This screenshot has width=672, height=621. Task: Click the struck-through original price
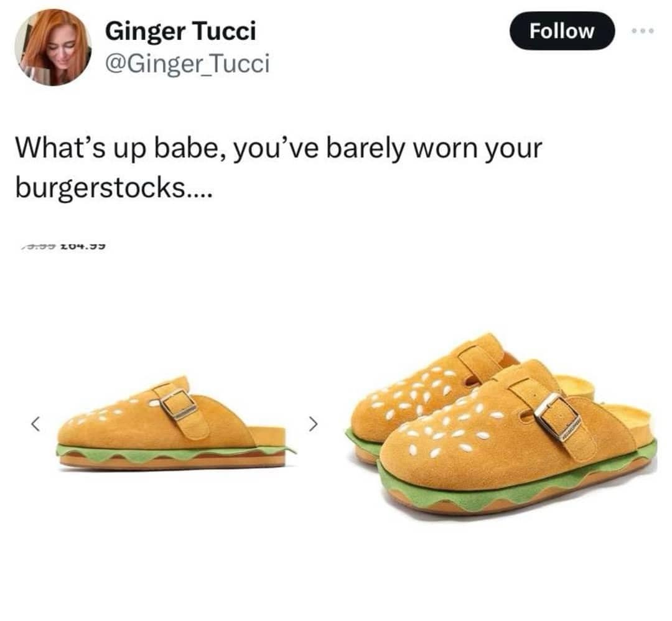click(x=38, y=246)
